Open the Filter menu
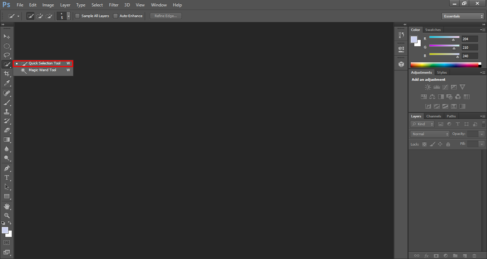The height and width of the screenshot is (259, 487). click(114, 5)
